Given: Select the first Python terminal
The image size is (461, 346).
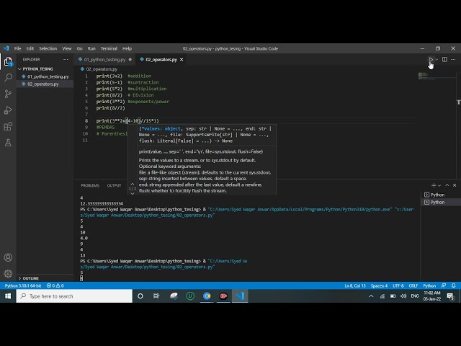Looking at the screenshot, I should [x=437, y=195].
